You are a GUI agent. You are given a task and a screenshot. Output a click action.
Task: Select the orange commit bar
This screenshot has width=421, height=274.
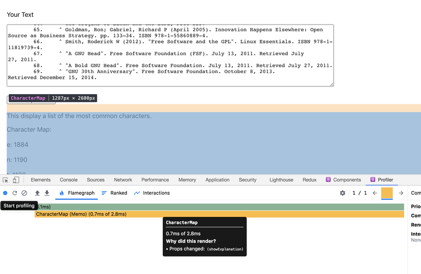387,193
